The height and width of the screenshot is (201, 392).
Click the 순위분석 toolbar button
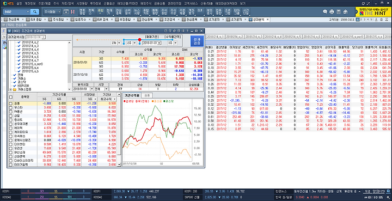127,12
